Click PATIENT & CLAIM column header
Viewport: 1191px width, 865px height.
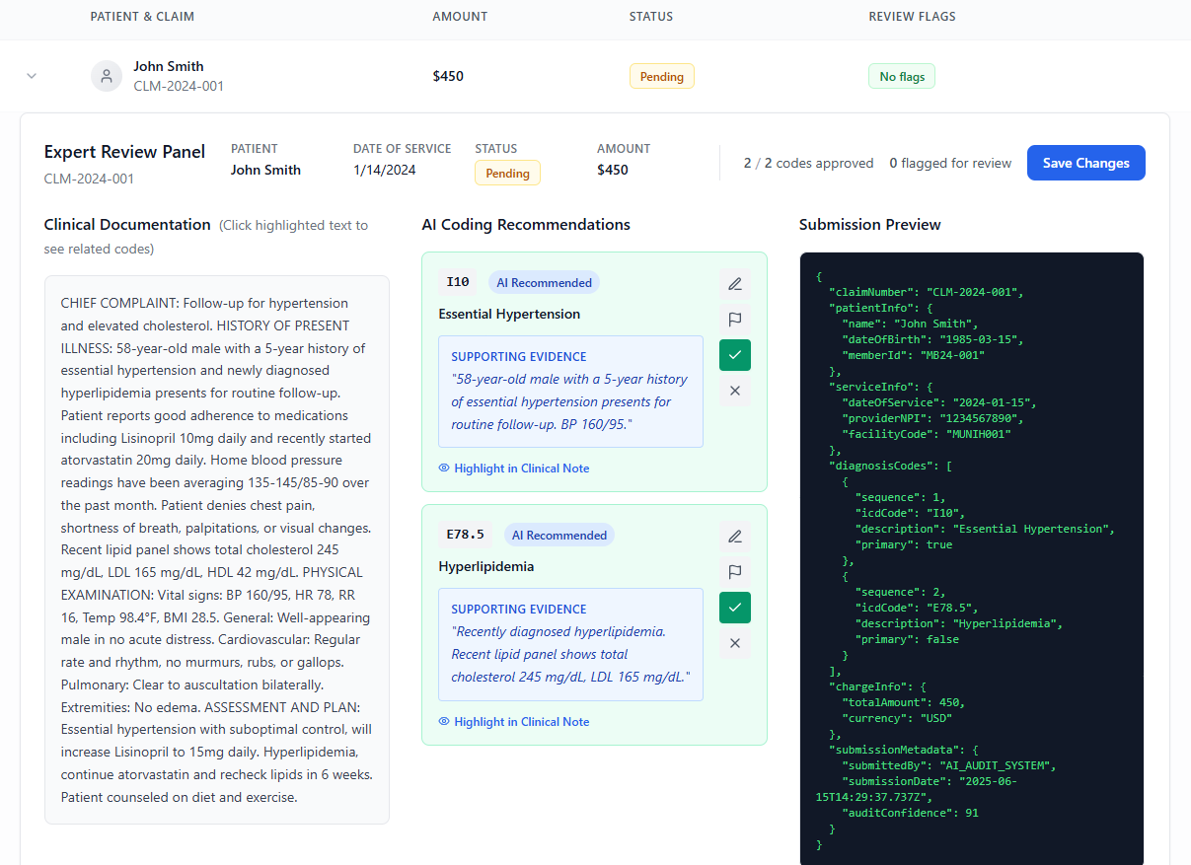142,17
